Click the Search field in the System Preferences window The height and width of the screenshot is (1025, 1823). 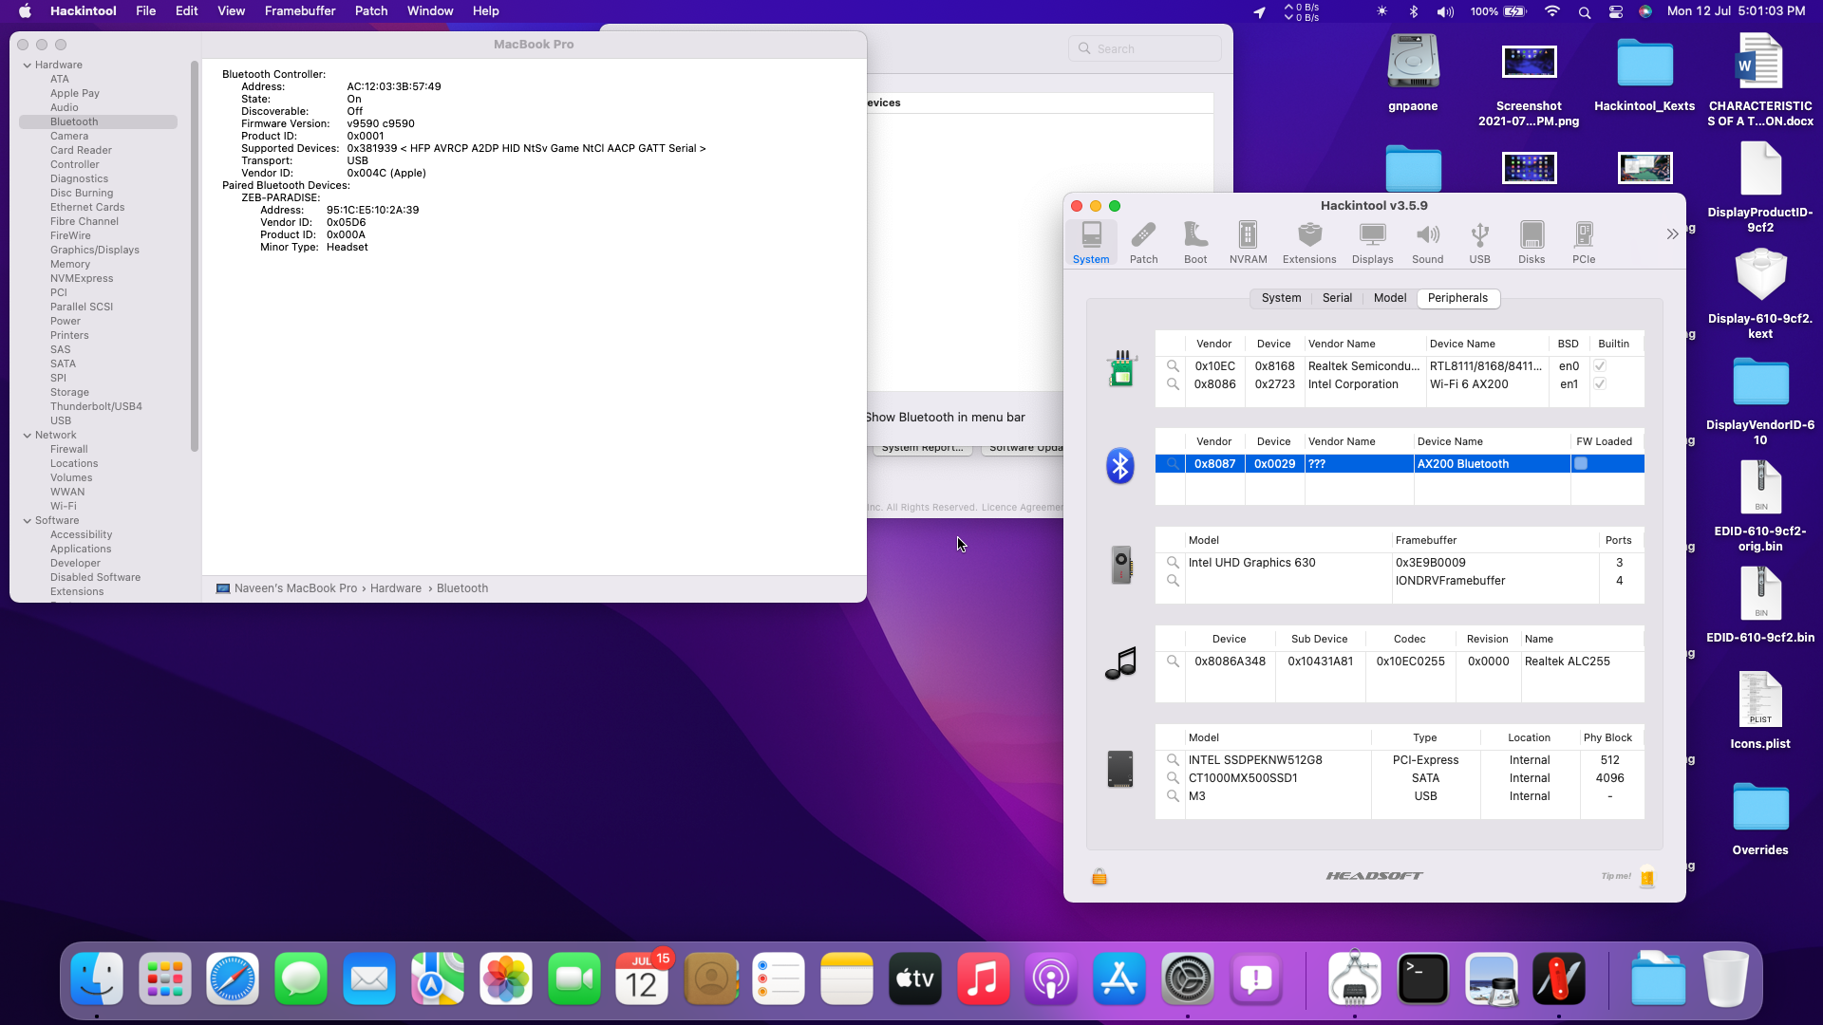point(1145,47)
